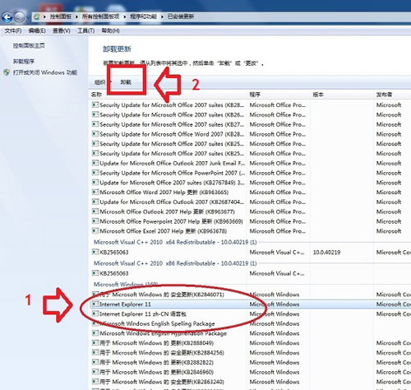The image size is (411, 390).
Task: Select the Internet Explorer 11 update
Action: click(x=251, y=304)
